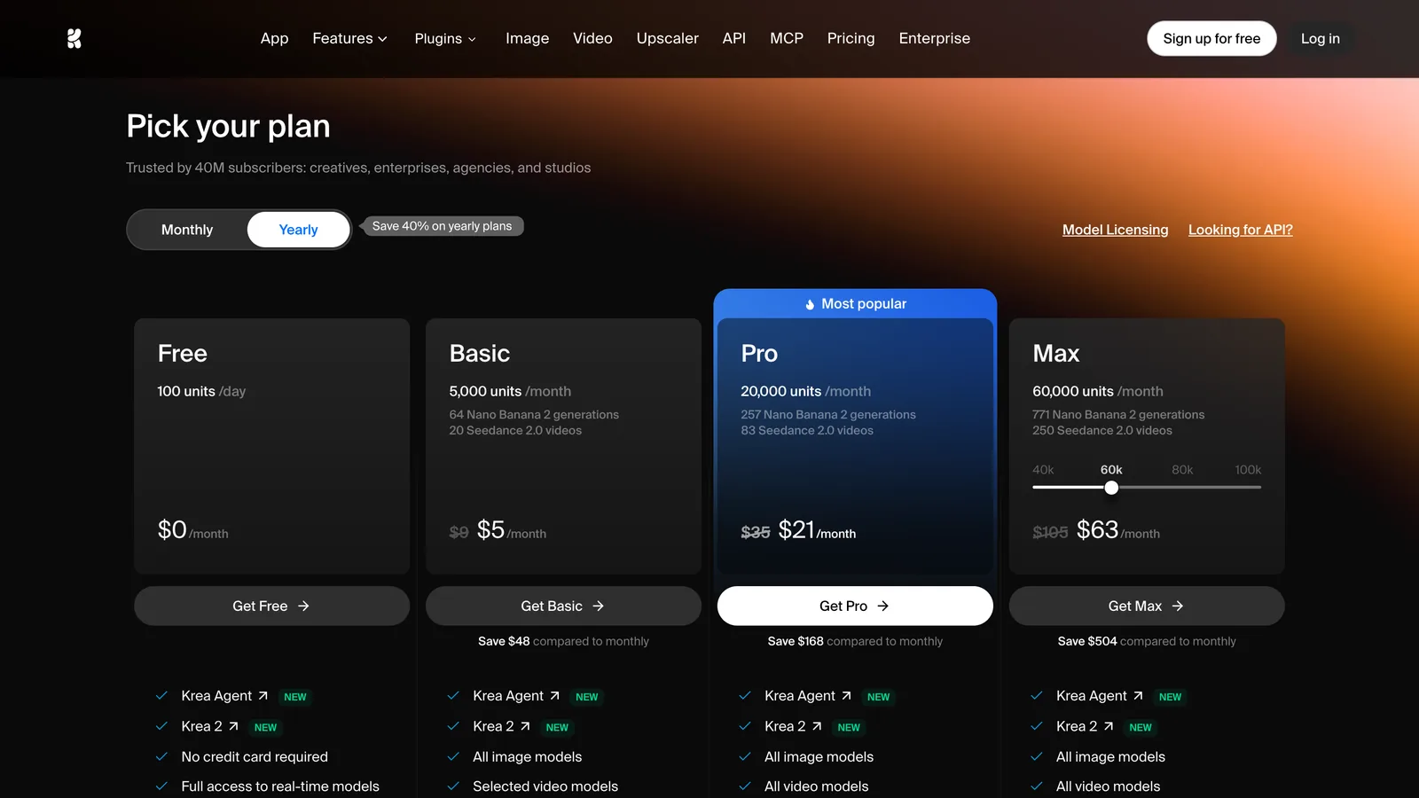
Task: Click the checkmark beside Selected video models
Action: tap(453, 786)
